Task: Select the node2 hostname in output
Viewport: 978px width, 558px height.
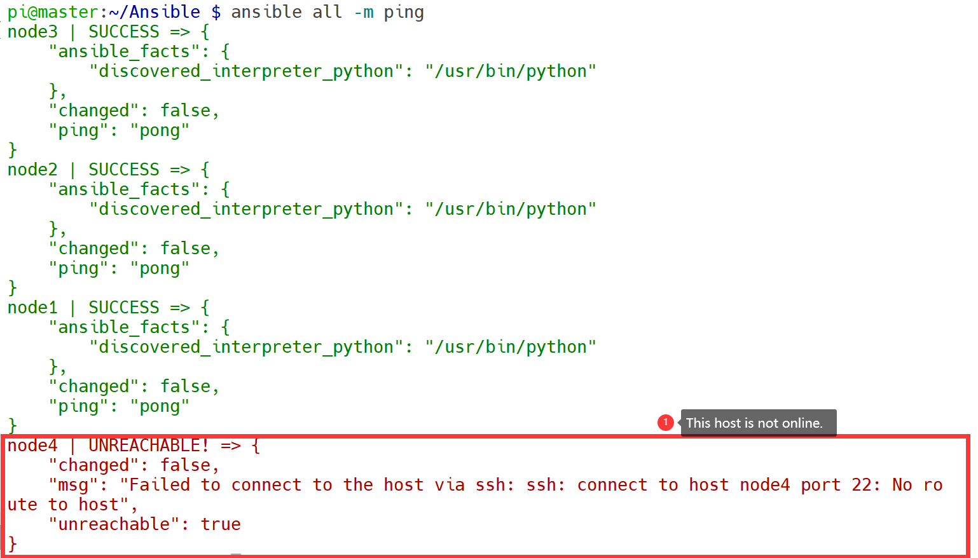Action: click(x=32, y=170)
